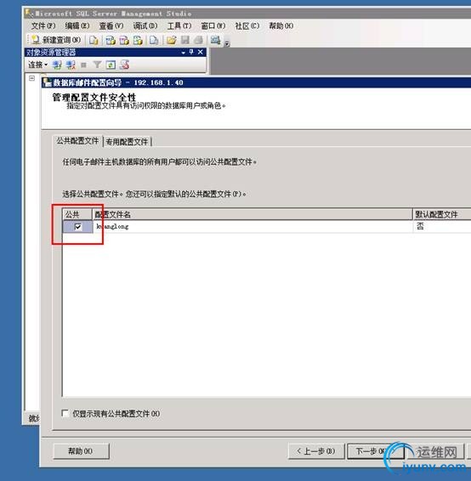471x481 pixels.
Task: Switch to the 专用配置文件 tab
Action: coord(127,142)
